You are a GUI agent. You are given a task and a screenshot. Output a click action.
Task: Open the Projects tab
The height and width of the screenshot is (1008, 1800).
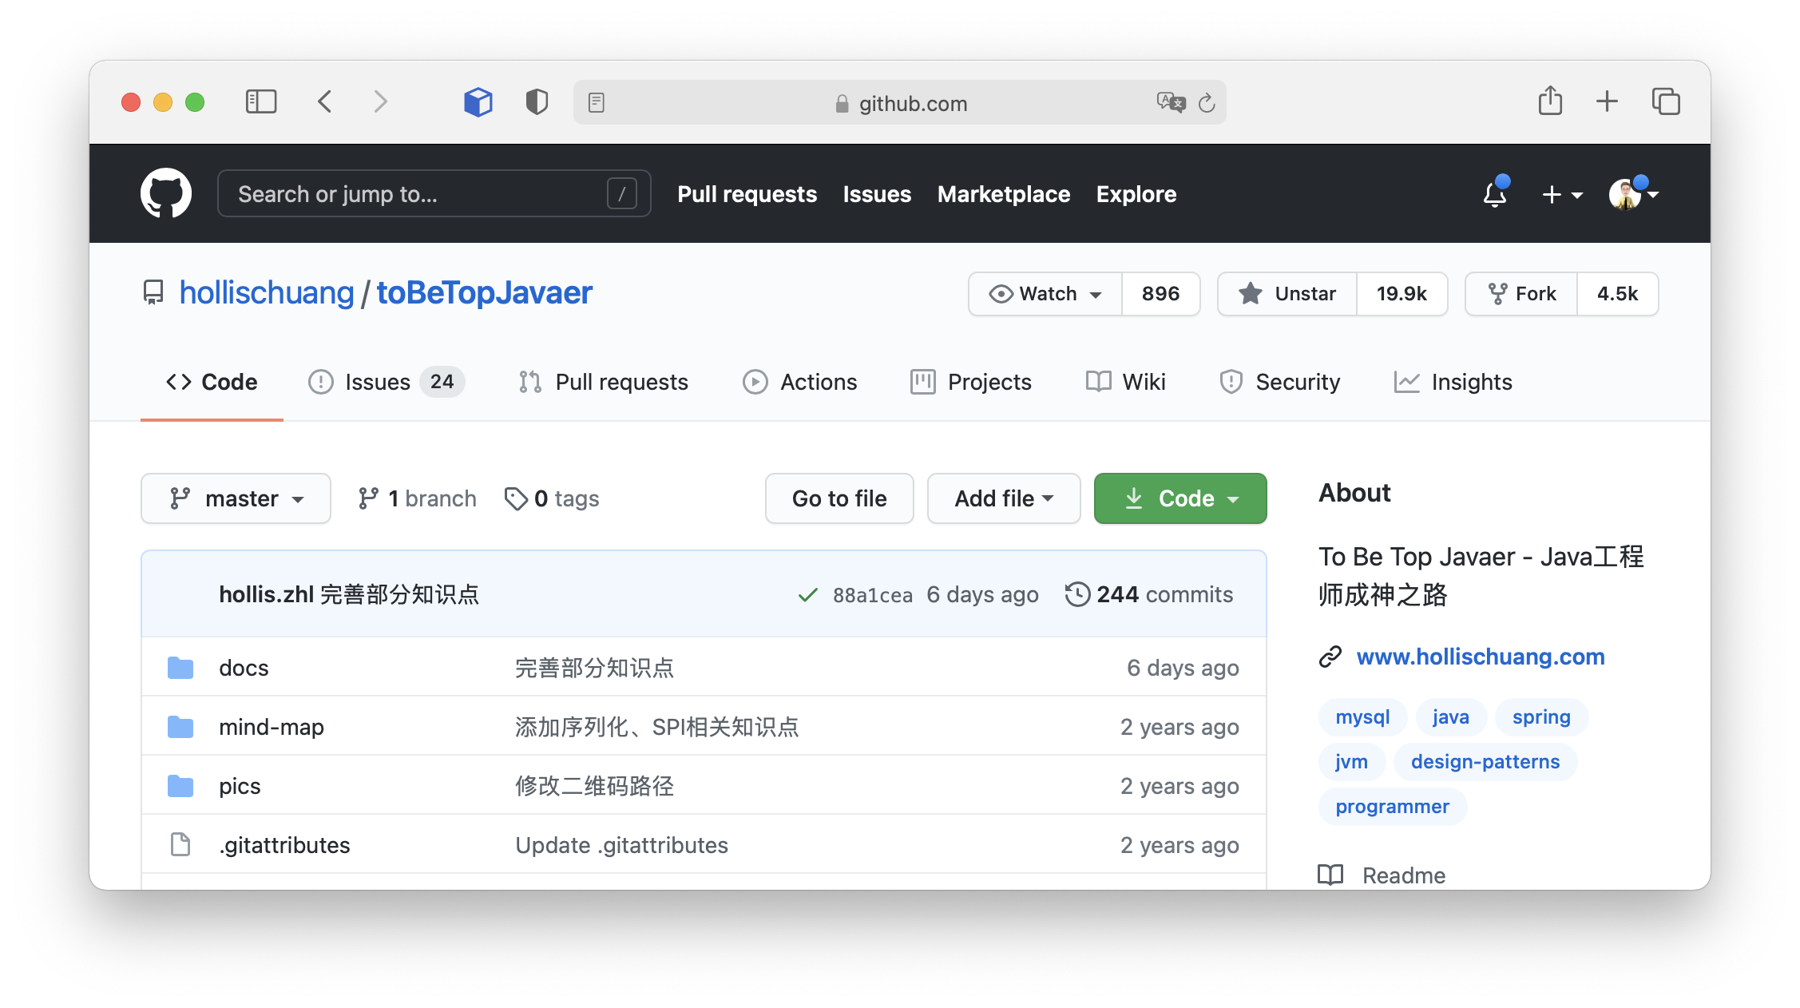(x=970, y=382)
